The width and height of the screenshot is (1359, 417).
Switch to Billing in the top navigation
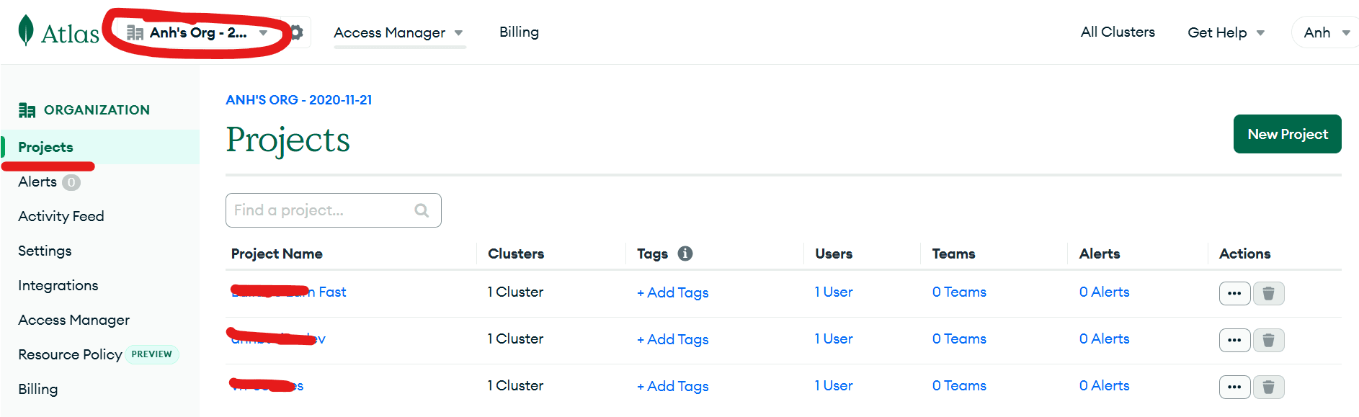519,32
